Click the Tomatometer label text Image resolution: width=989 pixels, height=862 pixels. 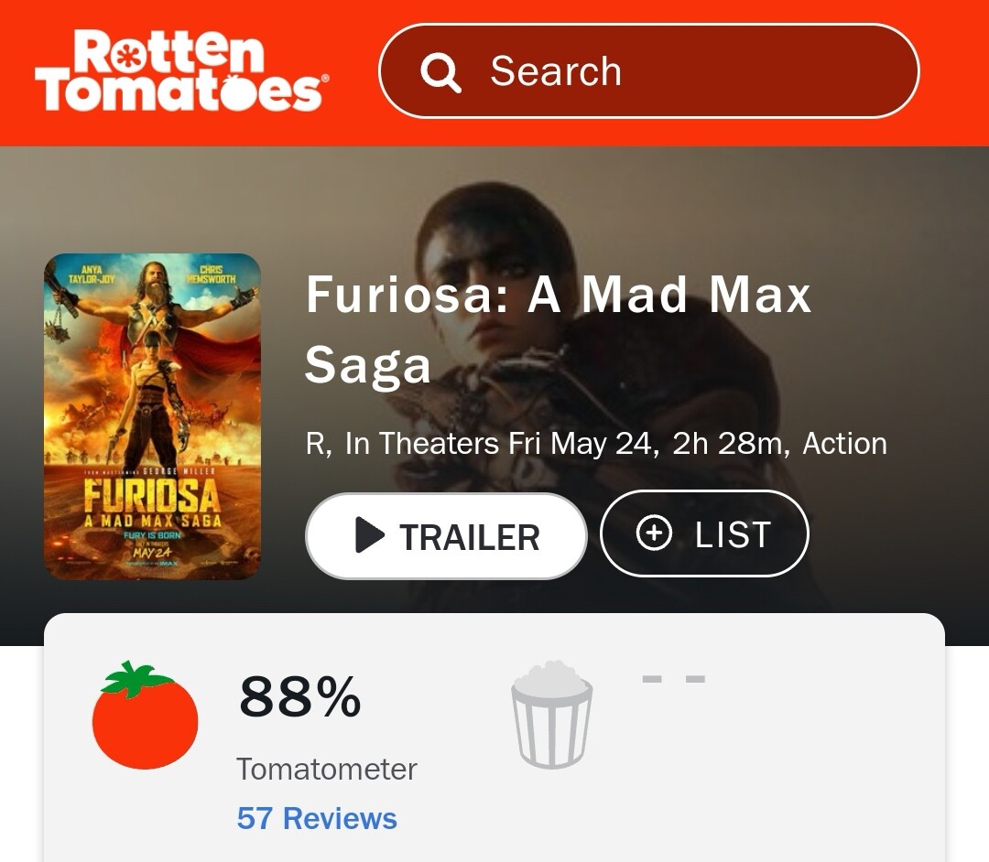pos(326,769)
